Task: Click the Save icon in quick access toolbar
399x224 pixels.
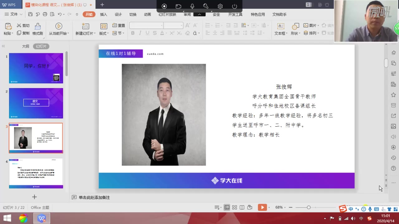Action: click(30, 14)
